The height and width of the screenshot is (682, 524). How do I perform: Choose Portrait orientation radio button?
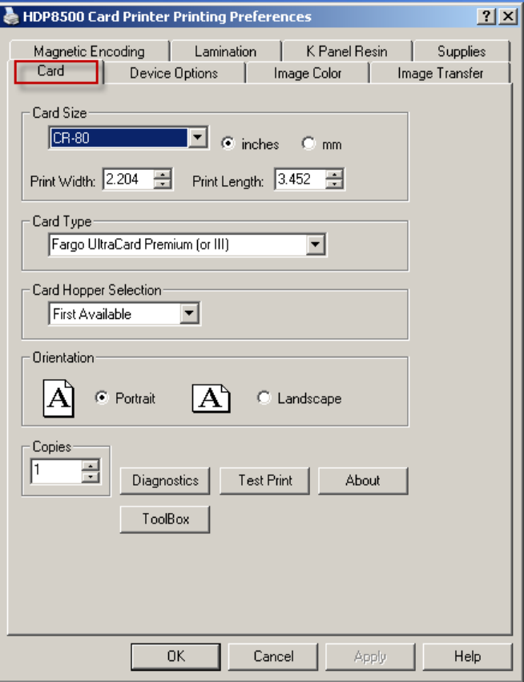(101, 398)
